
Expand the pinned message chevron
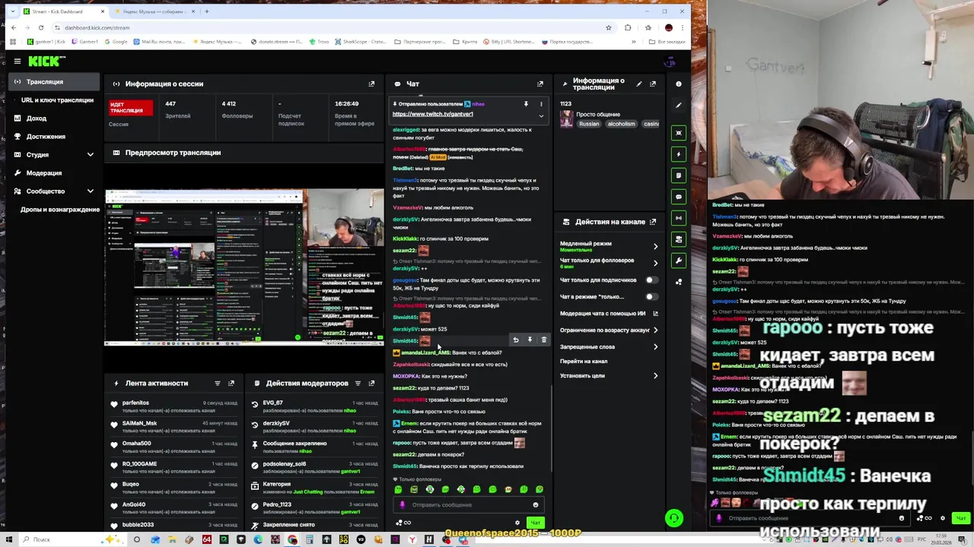coord(541,116)
